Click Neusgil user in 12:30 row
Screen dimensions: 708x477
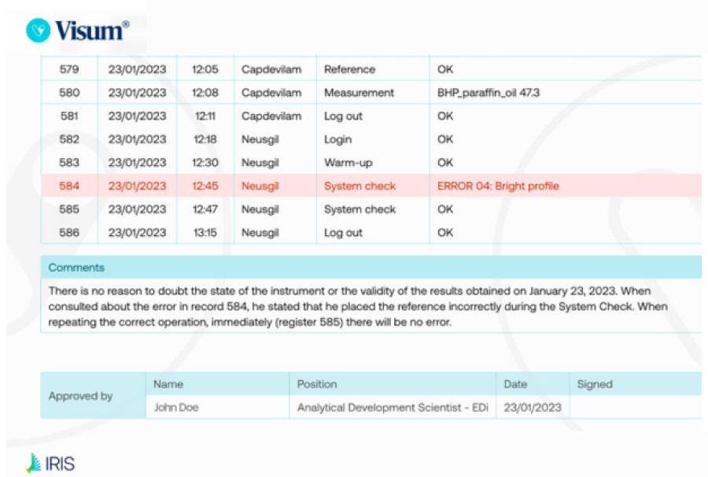260,163
